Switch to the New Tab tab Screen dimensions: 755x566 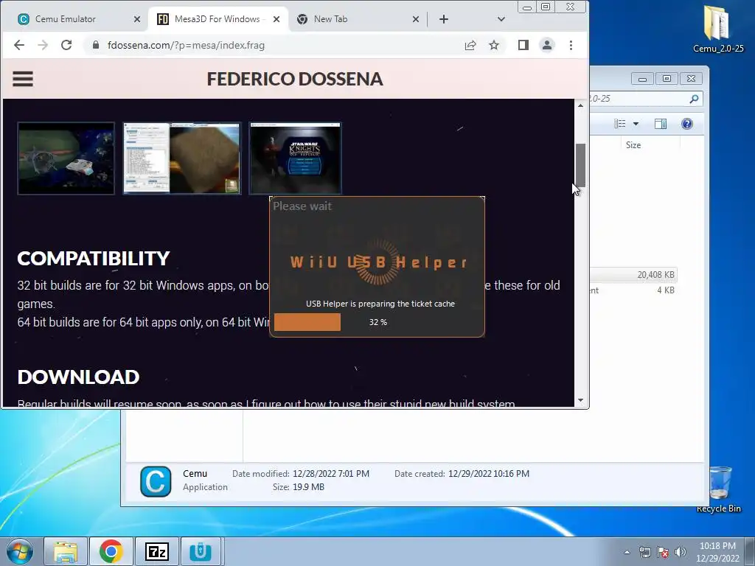tap(358, 19)
